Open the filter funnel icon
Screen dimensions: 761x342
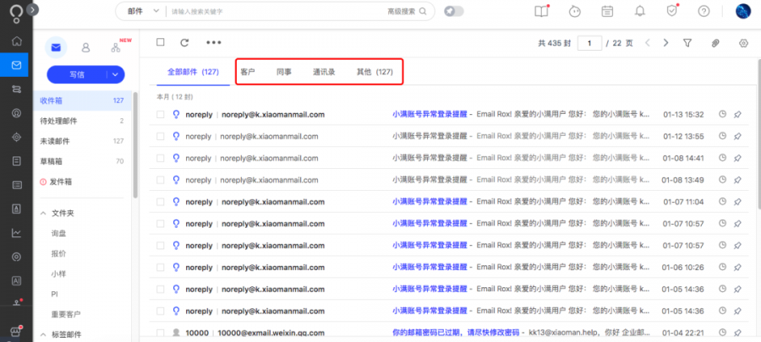click(x=687, y=43)
